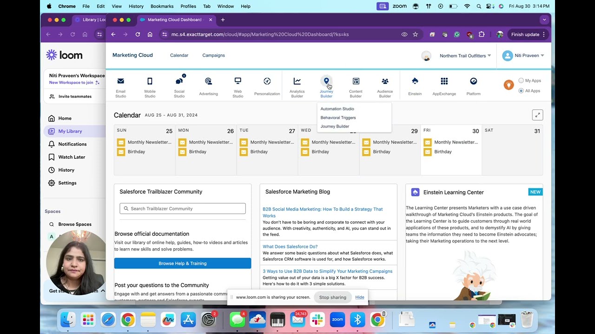Open Tuesday Monthly Newsletter calendar event

pos(267,142)
